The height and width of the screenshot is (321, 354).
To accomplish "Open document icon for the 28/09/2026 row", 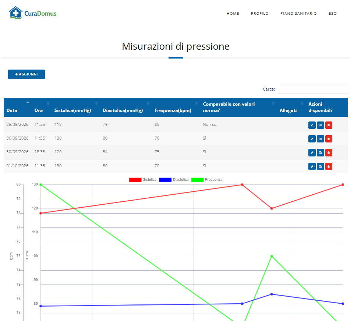I will (x=321, y=125).
